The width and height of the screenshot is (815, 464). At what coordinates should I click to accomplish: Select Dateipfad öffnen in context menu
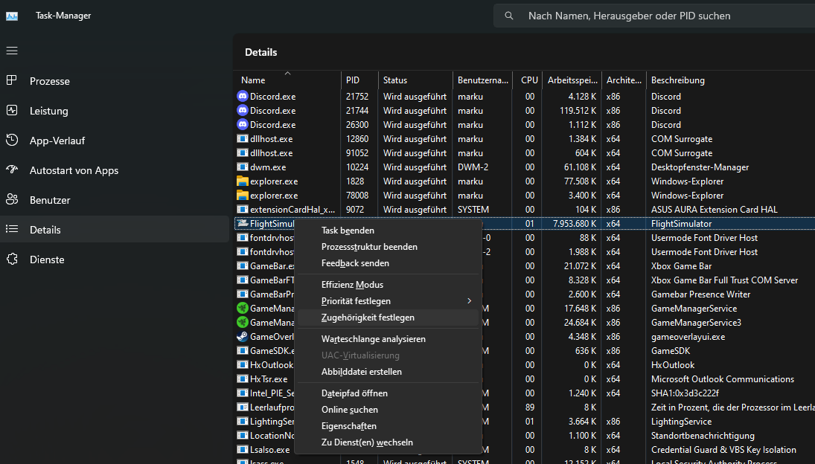(x=354, y=393)
